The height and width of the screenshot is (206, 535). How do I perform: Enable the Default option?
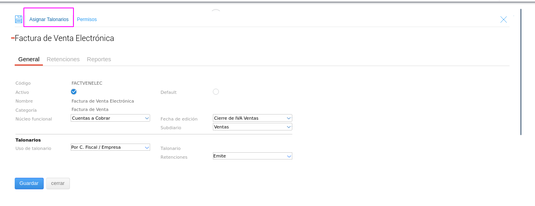[x=216, y=91]
